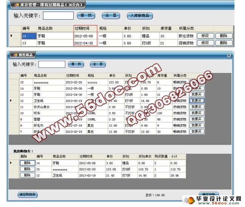
Task: Click the inventory management window title icon
Action: coord(17,5)
